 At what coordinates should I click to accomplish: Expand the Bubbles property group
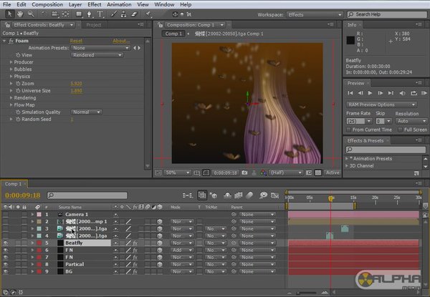tap(11, 69)
